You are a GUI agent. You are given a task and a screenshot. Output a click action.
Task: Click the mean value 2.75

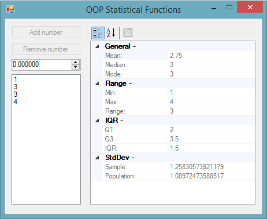[176, 56]
